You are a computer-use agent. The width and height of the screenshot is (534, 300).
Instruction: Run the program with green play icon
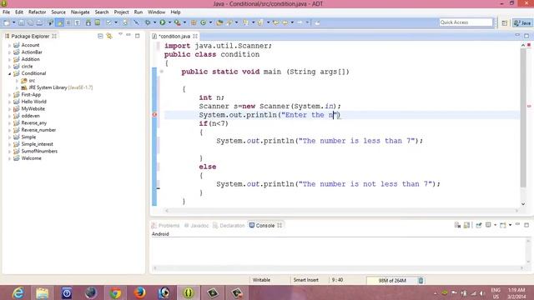(163, 22)
